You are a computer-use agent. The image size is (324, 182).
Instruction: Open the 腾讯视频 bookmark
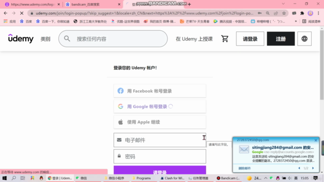230,21
